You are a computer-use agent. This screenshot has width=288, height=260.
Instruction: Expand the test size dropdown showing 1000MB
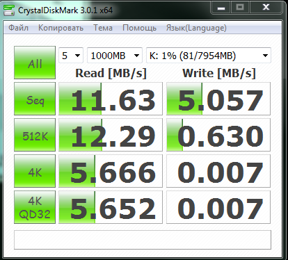(115, 56)
